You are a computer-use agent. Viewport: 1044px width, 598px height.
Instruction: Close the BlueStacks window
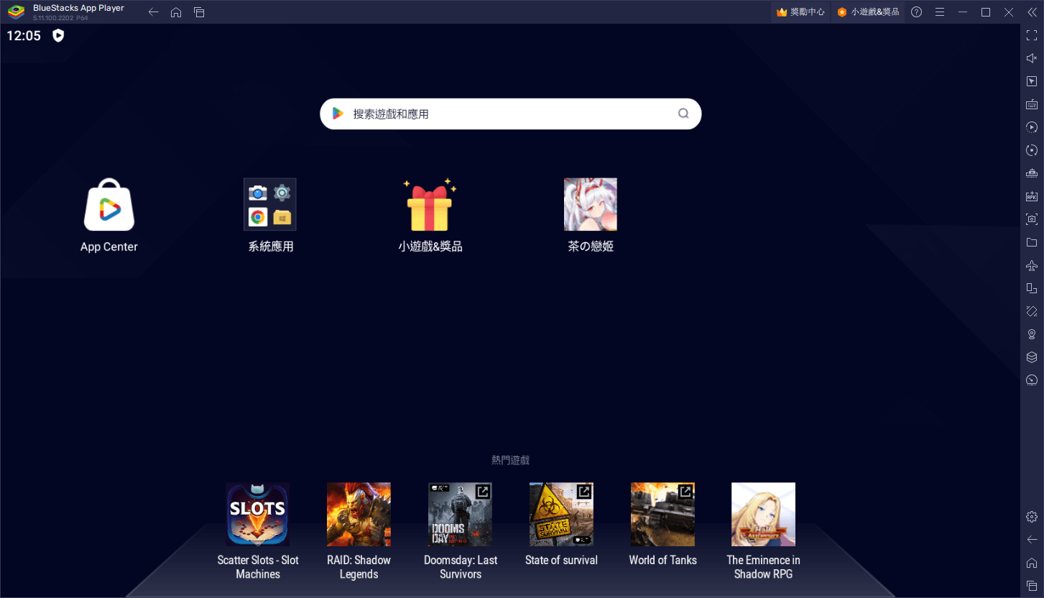pyautogui.click(x=1009, y=12)
